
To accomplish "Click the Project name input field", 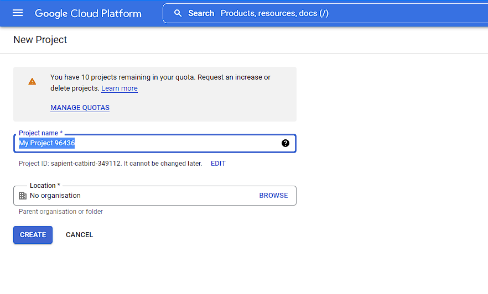I will [x=155, y=143].
